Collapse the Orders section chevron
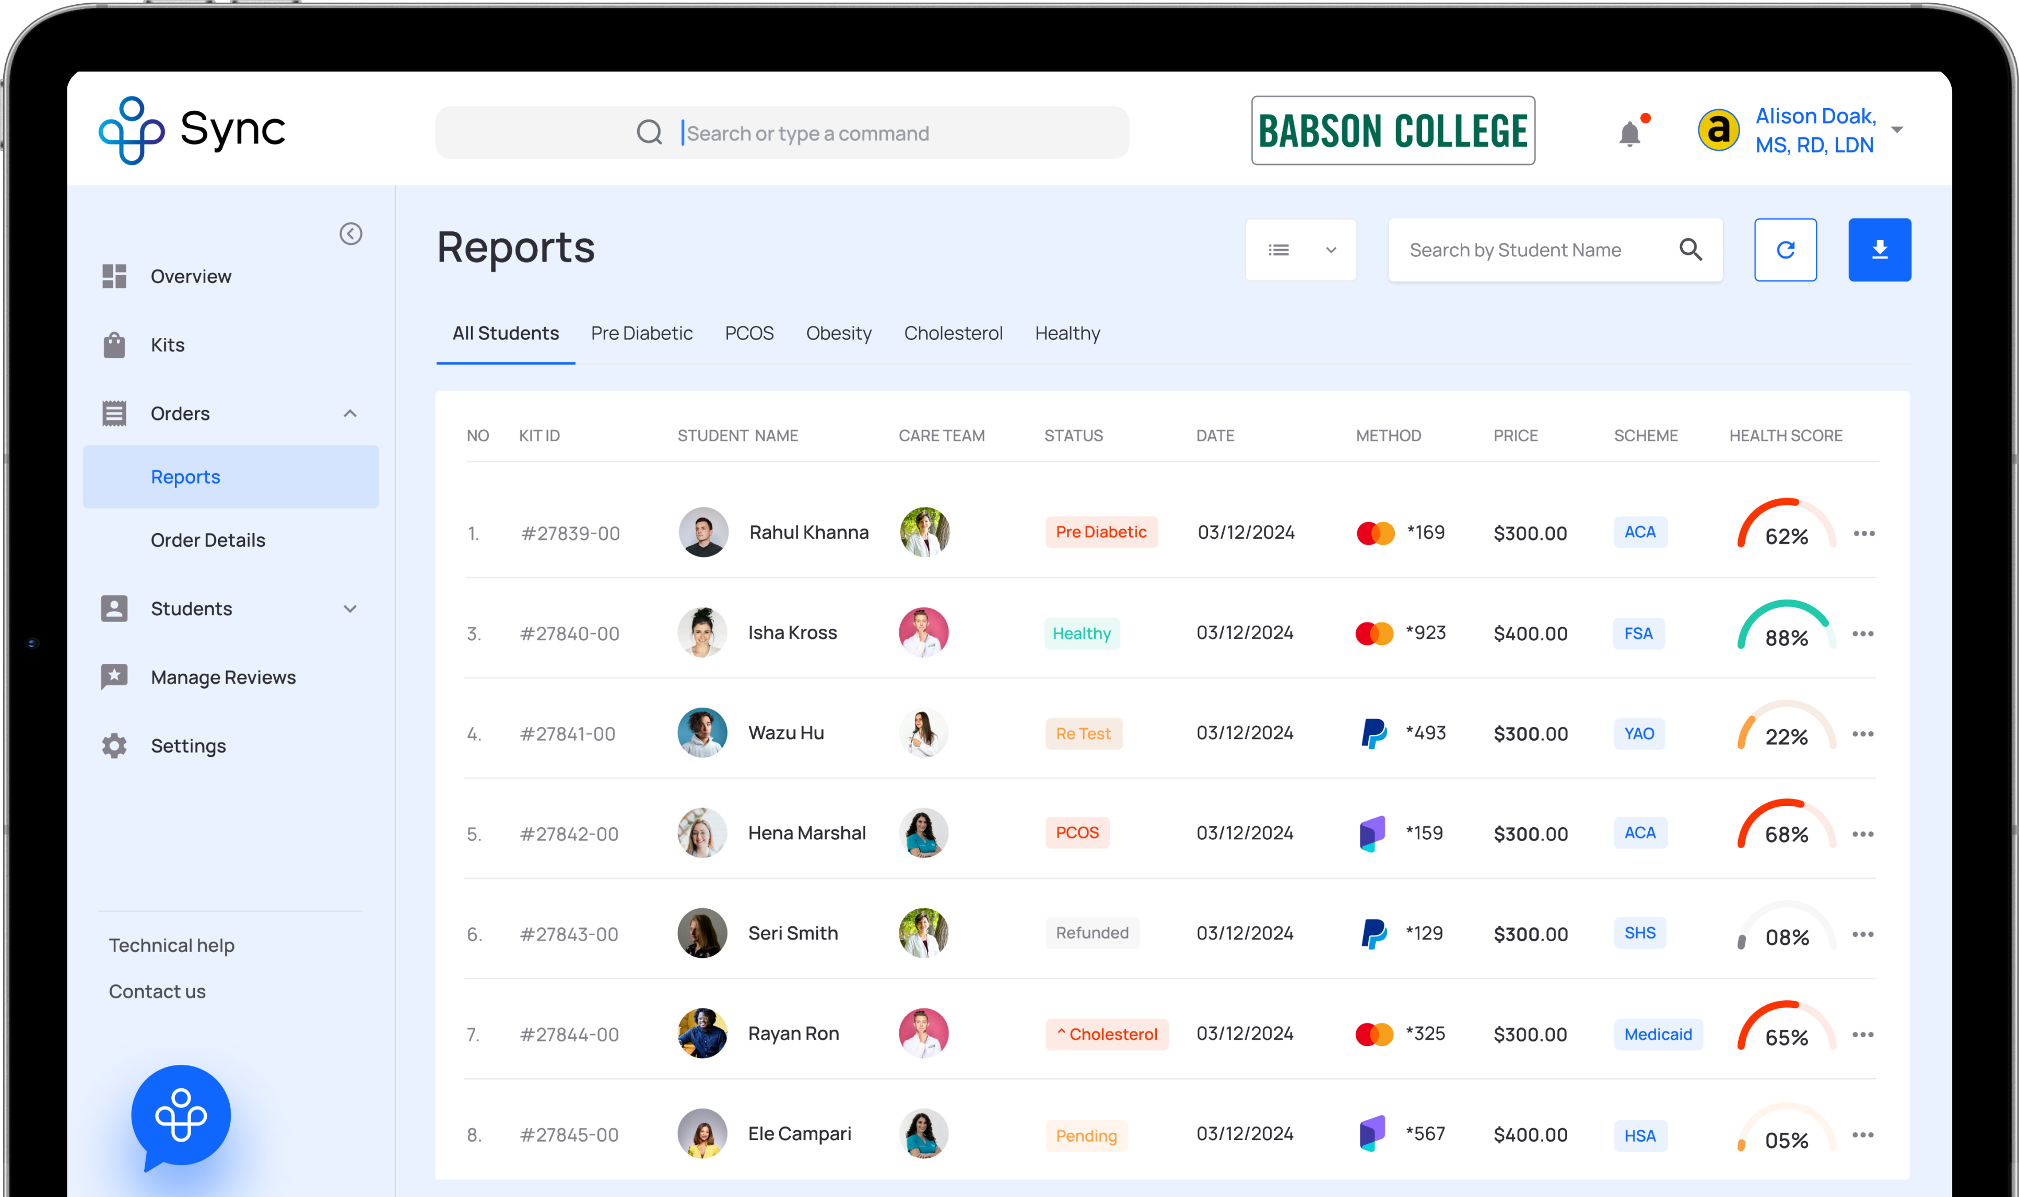Screen dimensions: 2019x1197 tap(350, 414)
